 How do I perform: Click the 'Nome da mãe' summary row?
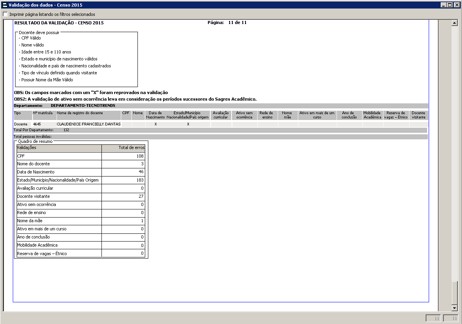[x=59, y=221]
